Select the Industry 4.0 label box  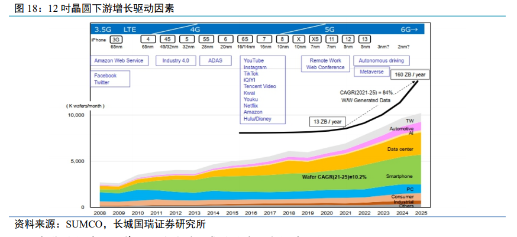(175, 61)
